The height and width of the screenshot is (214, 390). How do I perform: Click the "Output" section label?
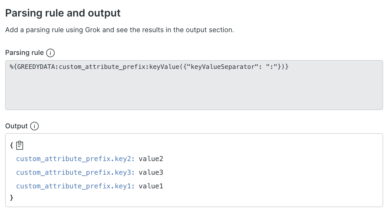[x=17, y=126]
